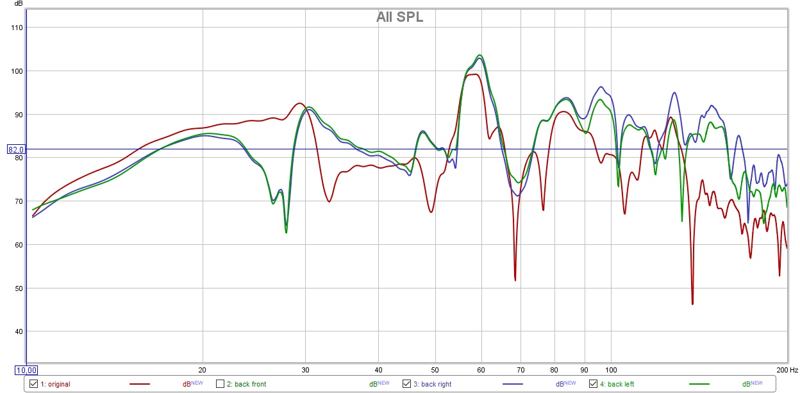The height and width of the screenshot is (393, 800).
Task: Select the "1: original" legend label
Action: [x=55, y=385]
